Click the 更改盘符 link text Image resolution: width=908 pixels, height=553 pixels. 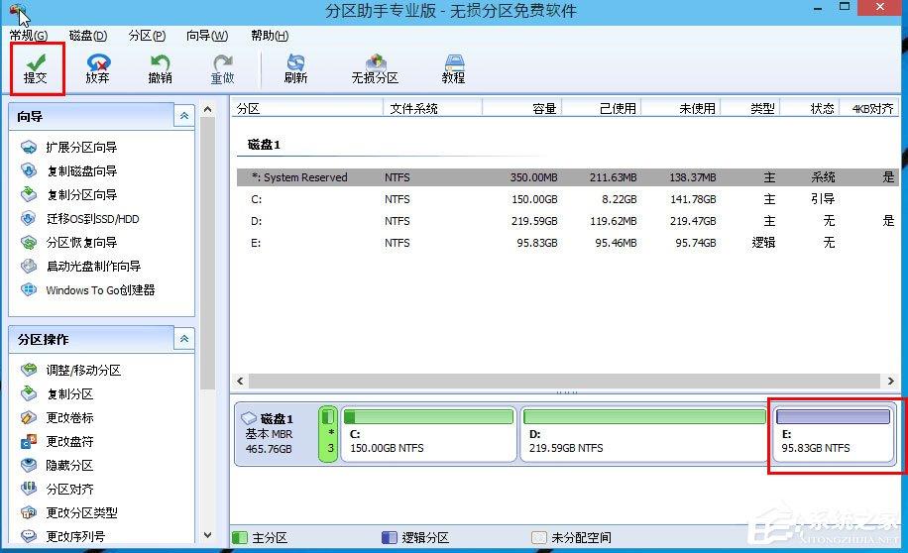coord(69,441)
